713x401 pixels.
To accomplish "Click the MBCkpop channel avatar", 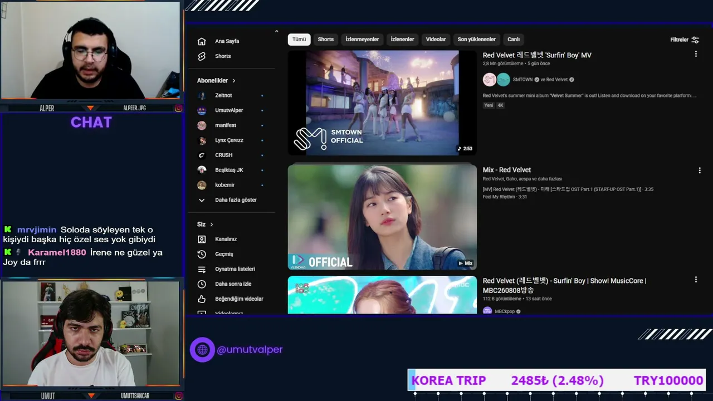I will (487, 311).
